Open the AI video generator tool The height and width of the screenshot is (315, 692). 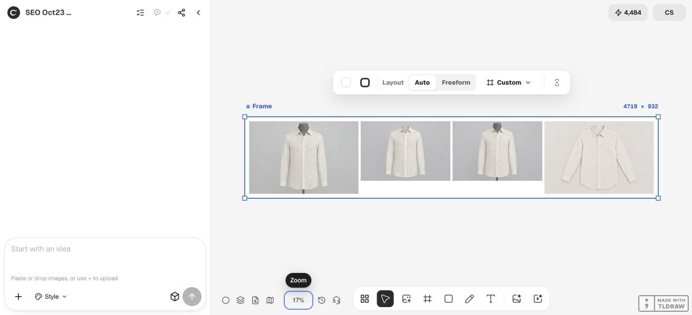[538, 299]
